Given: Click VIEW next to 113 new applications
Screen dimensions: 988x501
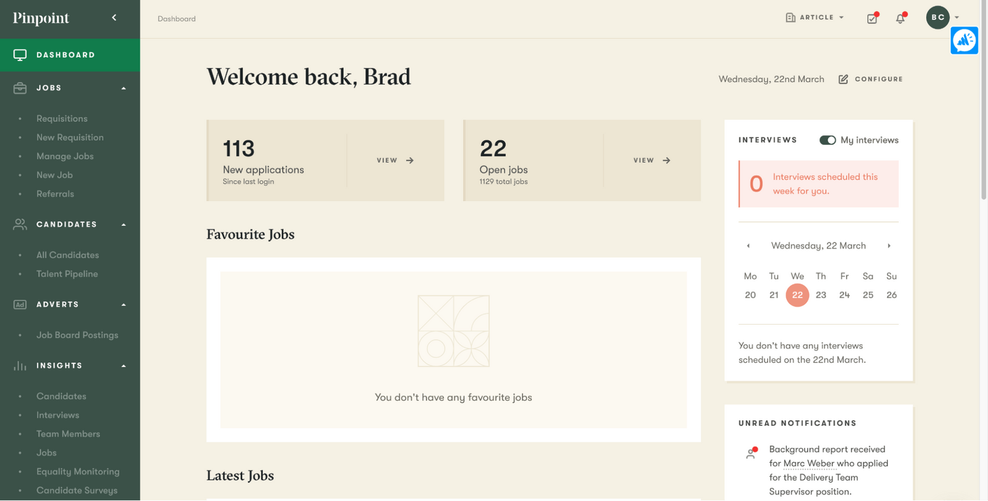Looking at the screenshot, I should pos(395,160).
